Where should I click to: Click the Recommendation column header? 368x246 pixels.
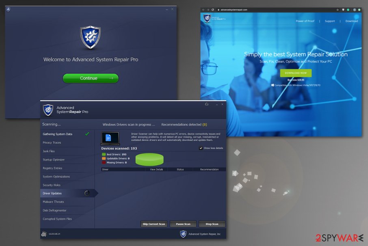click(x=209, y=169)
